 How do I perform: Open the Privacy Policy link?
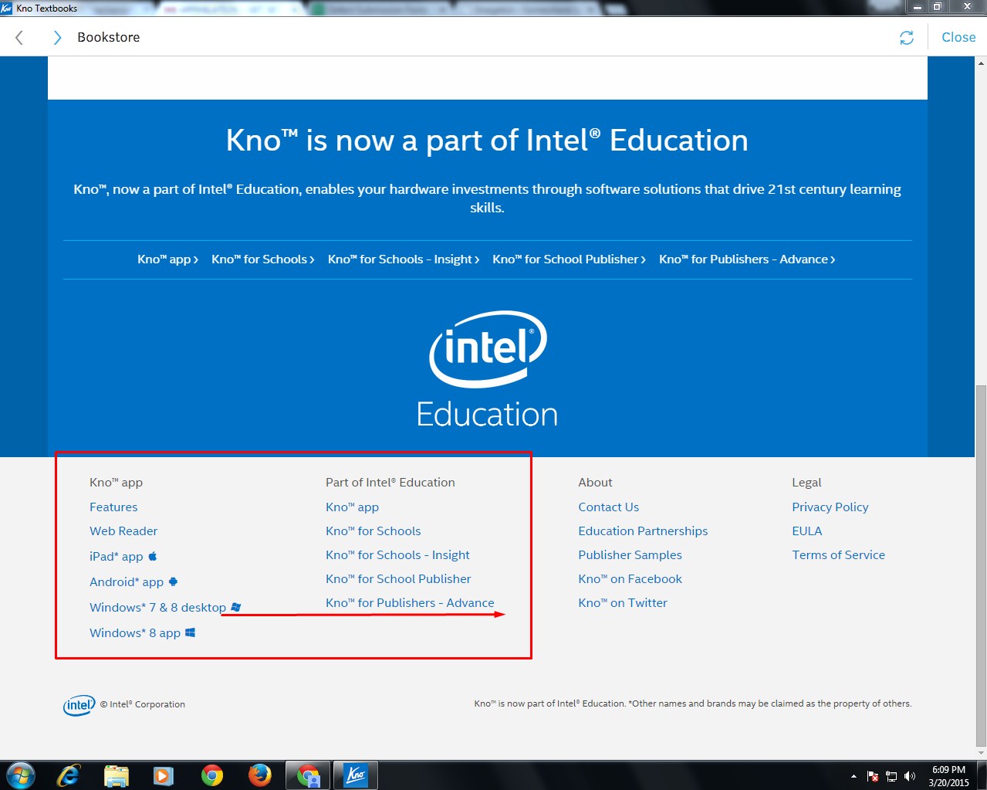coord(830,507)
